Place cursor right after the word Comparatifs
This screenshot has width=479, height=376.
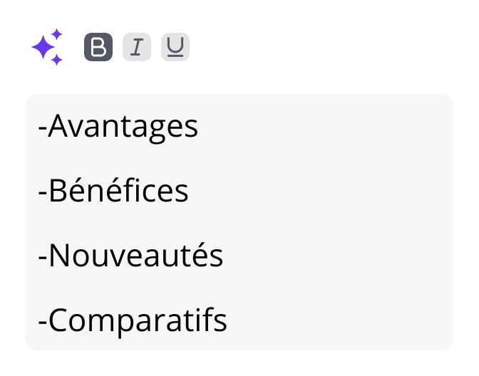pyautogui.click(x=229, y=320)
